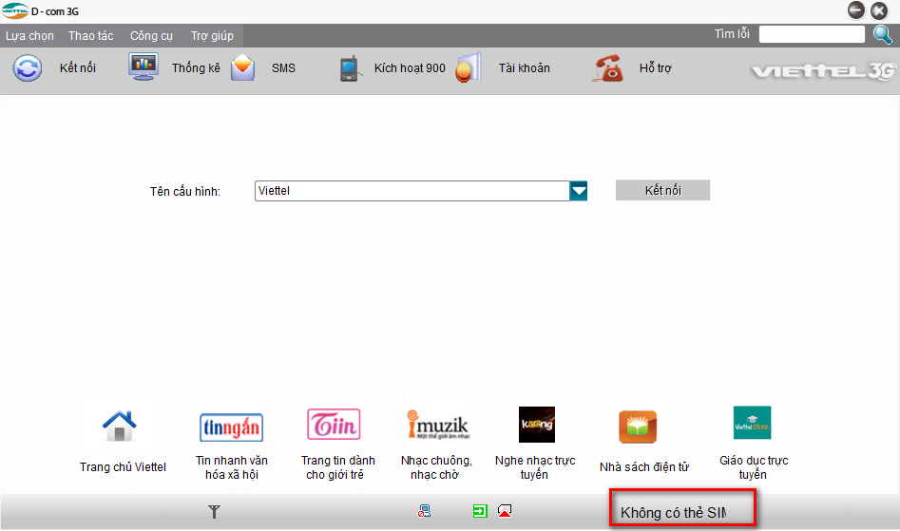Viewport: 900px width, 531px height.
Task: Click the network disconnected status icon
Action: (x=424, y=511)
